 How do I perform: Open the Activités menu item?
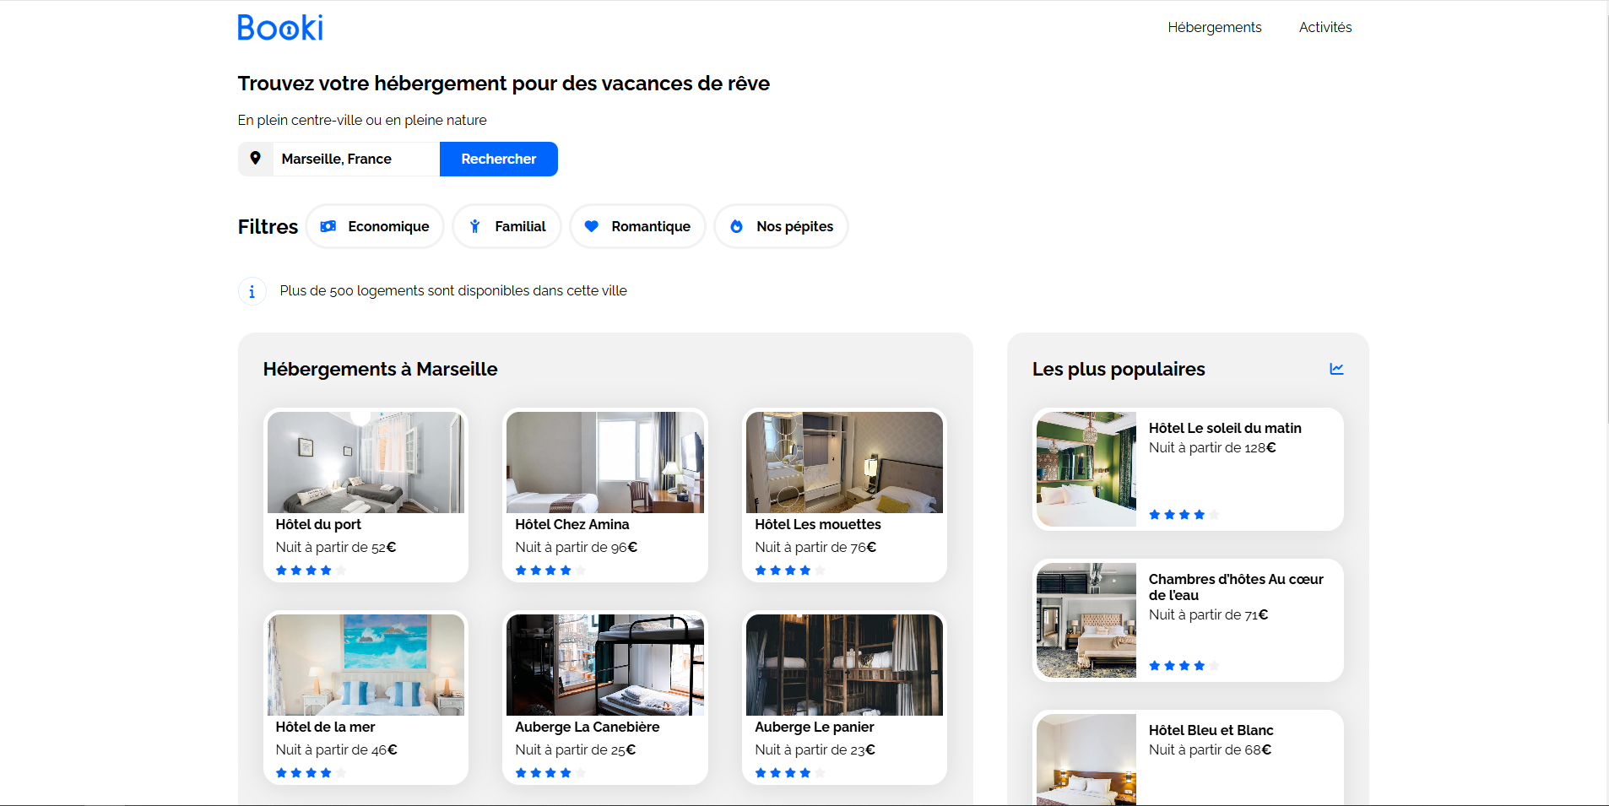(x=1325, y=27)
